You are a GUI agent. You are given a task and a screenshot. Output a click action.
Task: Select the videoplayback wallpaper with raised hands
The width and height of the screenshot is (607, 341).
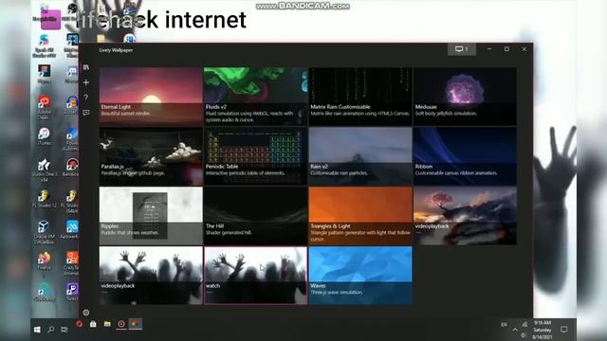coord(151,276)
